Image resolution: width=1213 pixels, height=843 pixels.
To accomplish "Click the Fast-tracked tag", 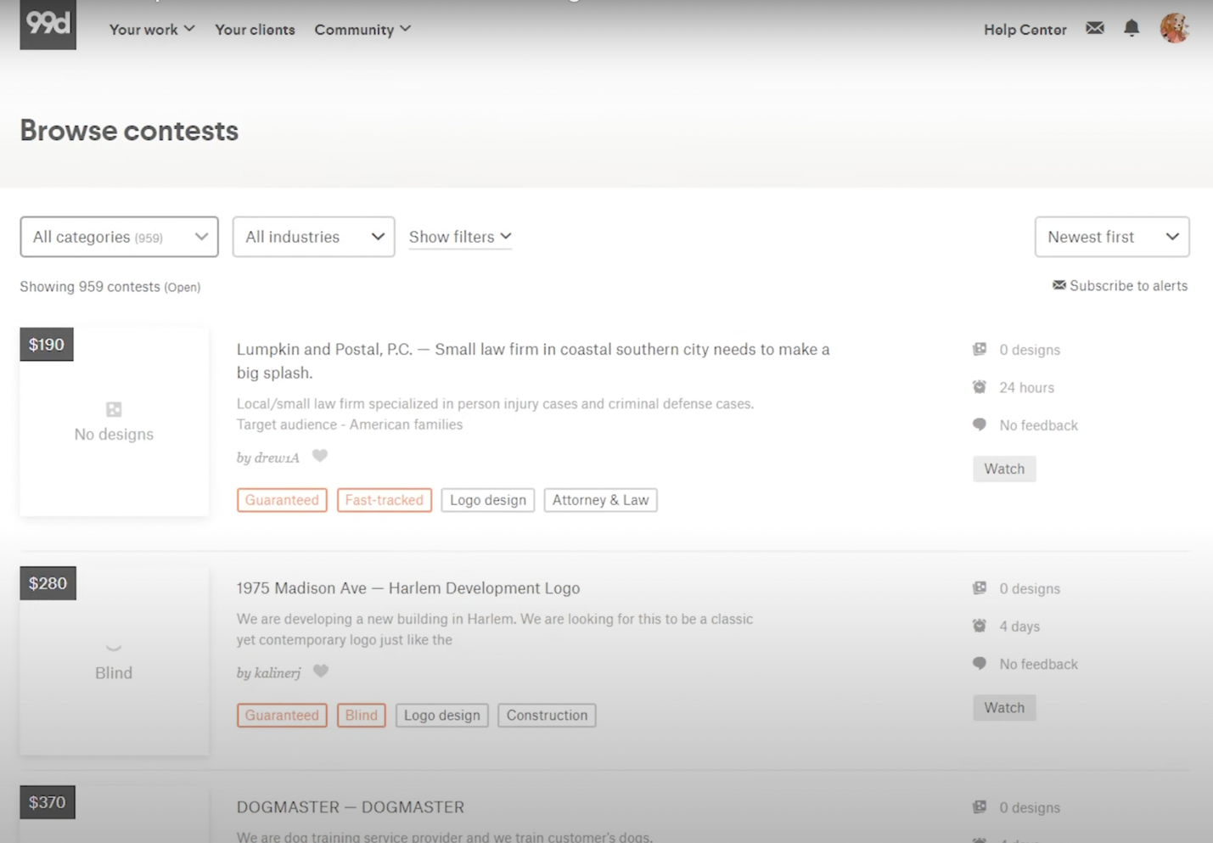I will 384,500.
